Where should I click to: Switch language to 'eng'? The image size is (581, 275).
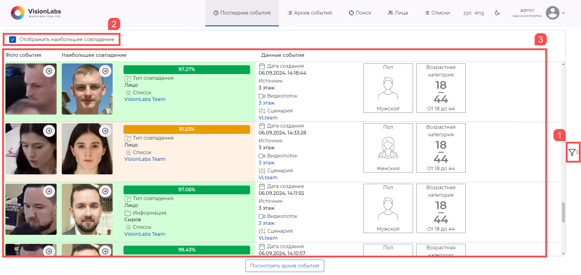click(479, 13)
